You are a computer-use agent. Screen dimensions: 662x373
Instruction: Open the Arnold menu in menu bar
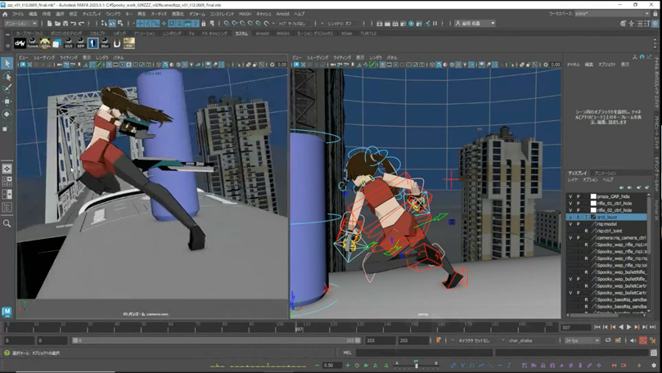282,14
